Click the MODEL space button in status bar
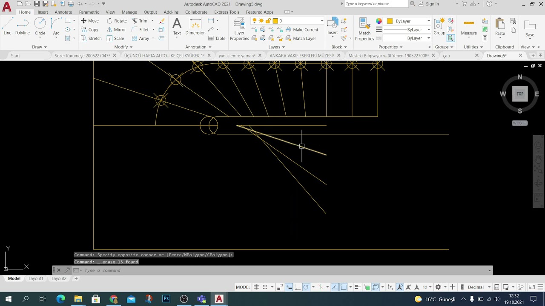Viewport: 545px width, 306px height. coord(243,287)
